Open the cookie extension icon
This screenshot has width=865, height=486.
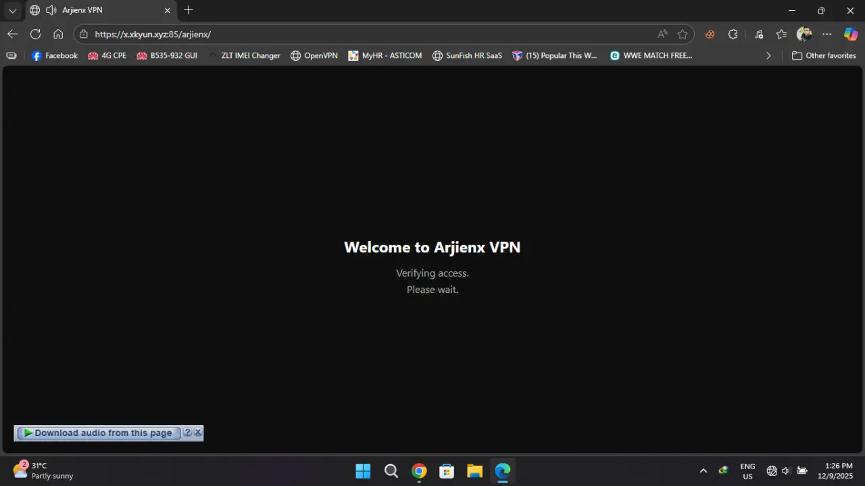pos(710,34)
